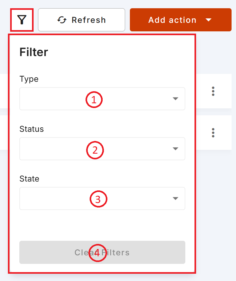Image resolution: width=236 pixels, height=281 pixels.
Task: Click the Status dropdown arrow
Action: 175,149
